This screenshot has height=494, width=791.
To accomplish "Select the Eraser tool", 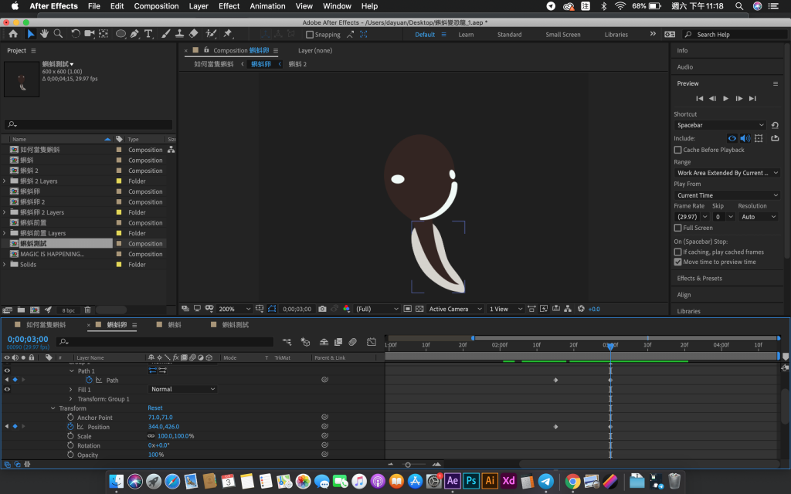I will click(x=193, y=34).
